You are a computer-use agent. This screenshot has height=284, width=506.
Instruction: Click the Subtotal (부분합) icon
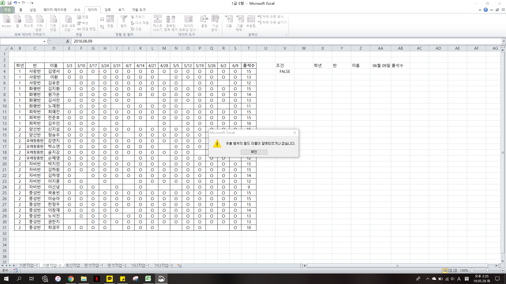pyautogui.click(x=251, y=19)
